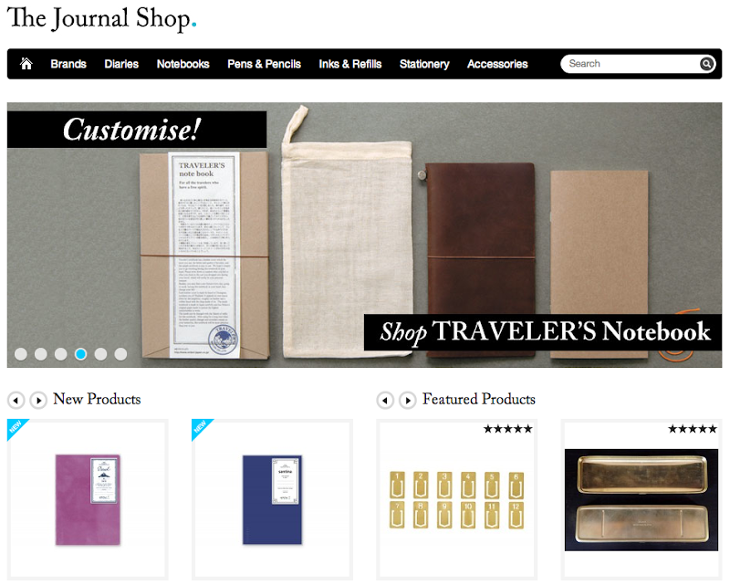Open the purple notebook new product
This screenshot has height=585, width=730.
(88, 499)
